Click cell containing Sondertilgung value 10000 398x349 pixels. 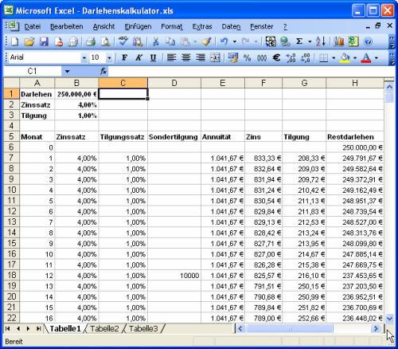coord(174,276)
